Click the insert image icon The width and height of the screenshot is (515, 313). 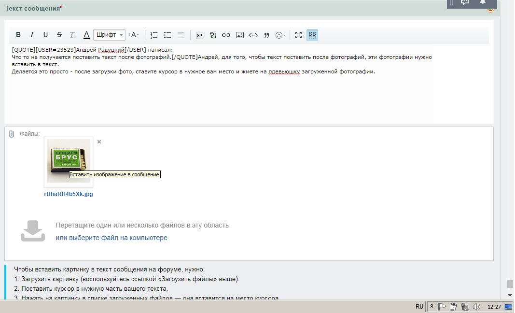(x=239, y=35)
